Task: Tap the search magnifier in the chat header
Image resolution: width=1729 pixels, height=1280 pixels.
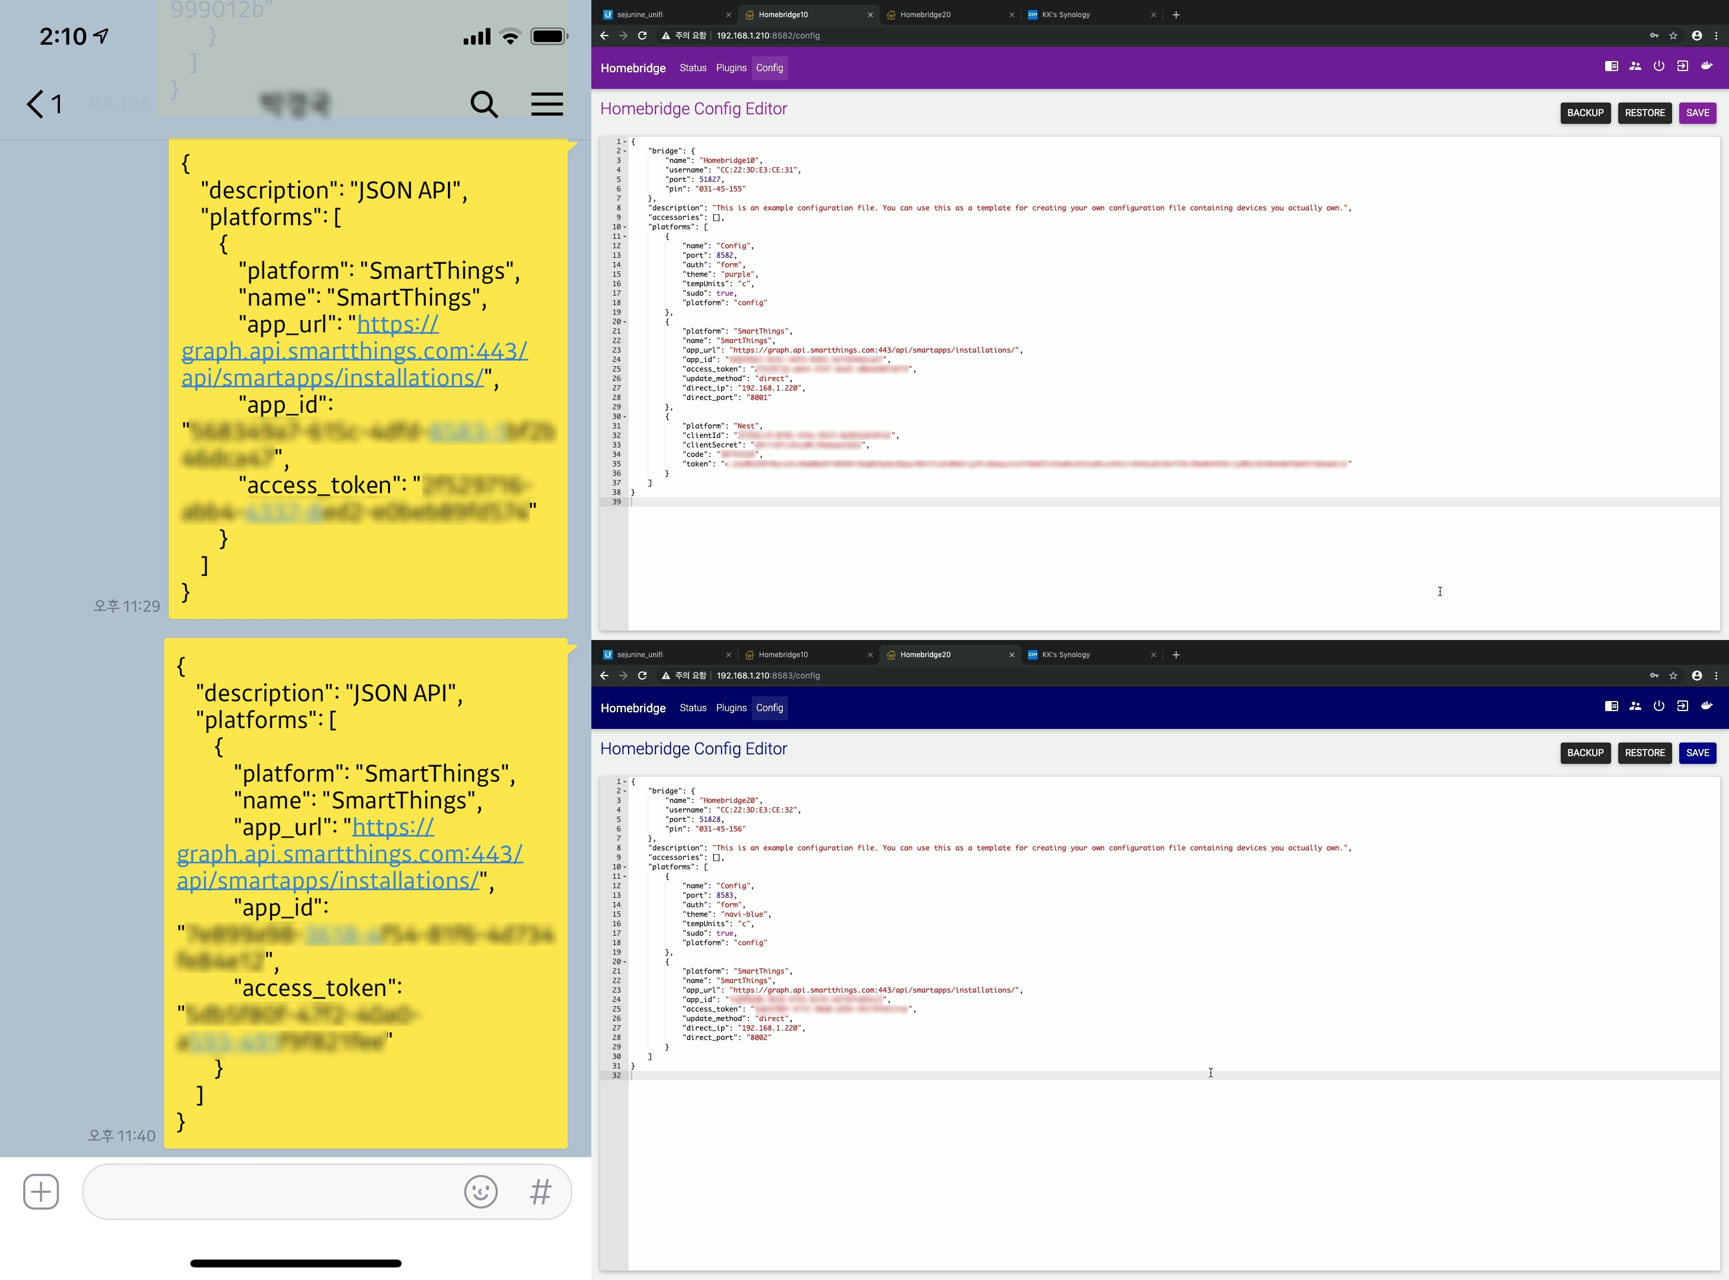Action: click(x=484, y=104)
